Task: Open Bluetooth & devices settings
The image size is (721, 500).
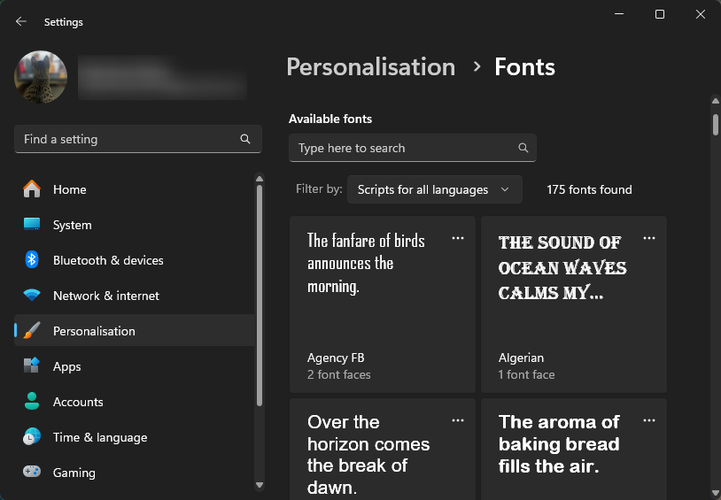Action: coord(107,260)
